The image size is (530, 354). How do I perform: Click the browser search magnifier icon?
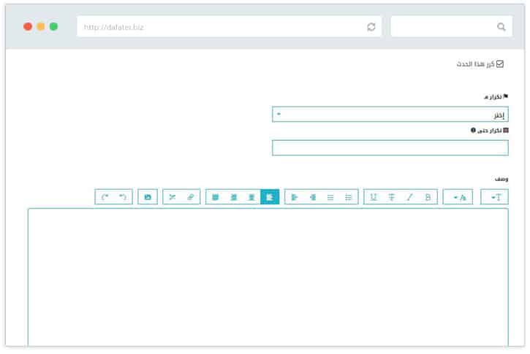tap(501, 27)
